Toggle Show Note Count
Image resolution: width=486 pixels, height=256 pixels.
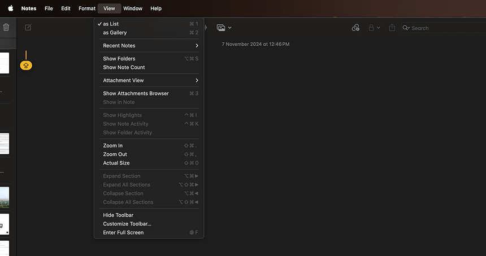(149, 67)
